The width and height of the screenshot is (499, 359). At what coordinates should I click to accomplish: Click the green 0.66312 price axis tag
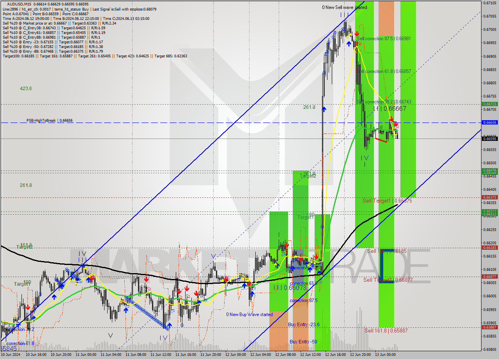click(490, 214)
